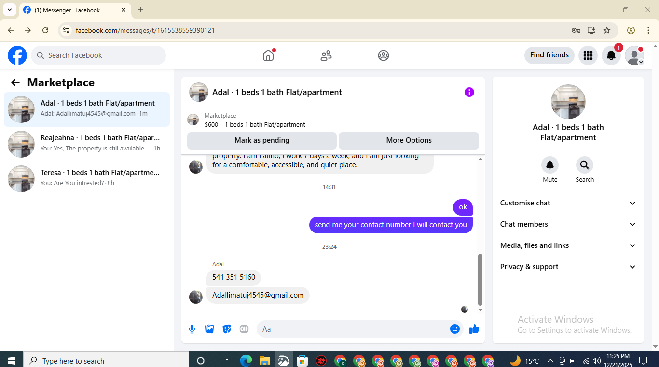
Task: Expand Chat members section
Action: [568, 224]
